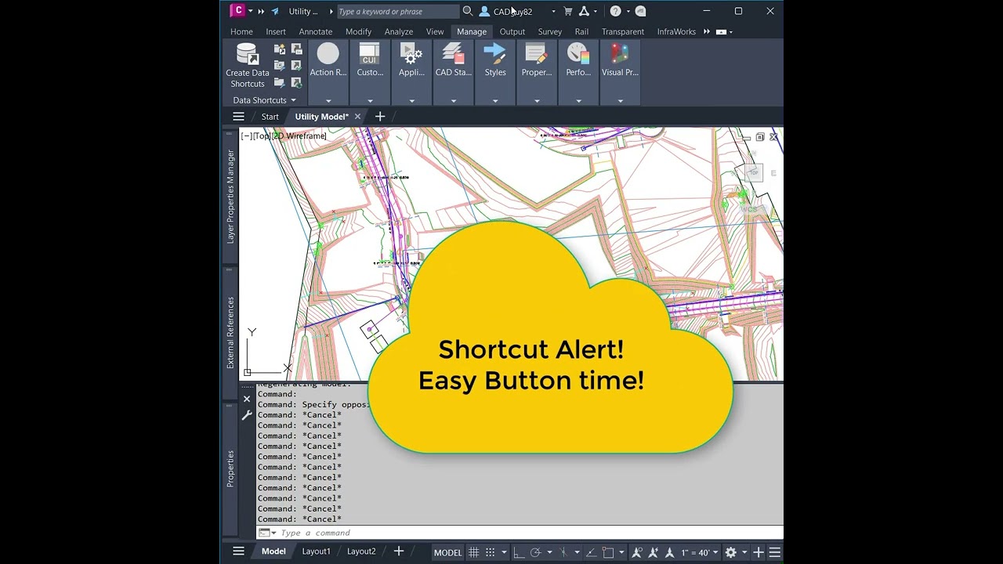Screen dimensions: 1003x564
Task: Click the share/send paper plane icon
Action: (x=275, y=11)
